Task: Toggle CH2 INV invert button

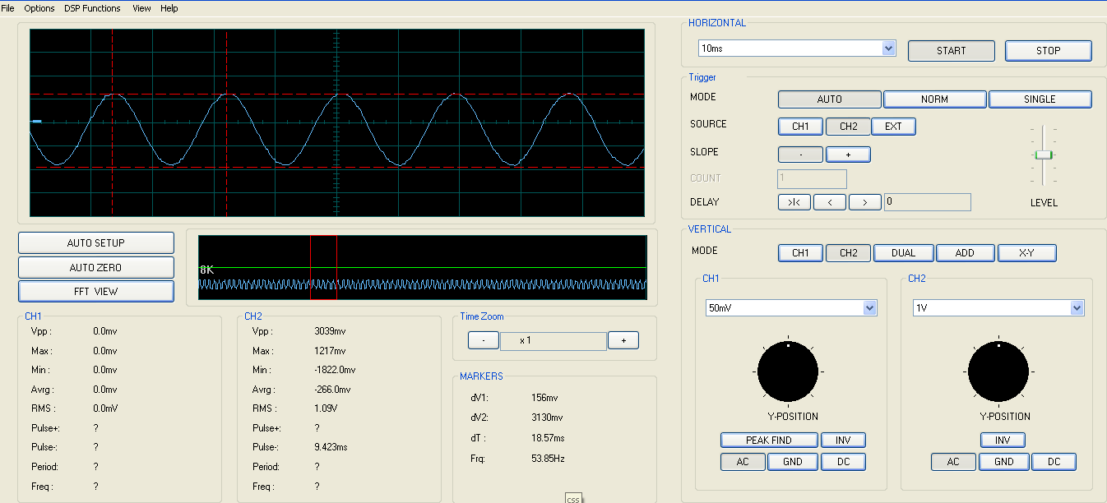Action: 1003,441
